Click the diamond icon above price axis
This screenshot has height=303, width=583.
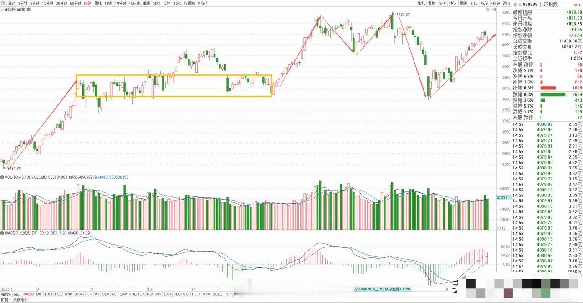(488, 10)
